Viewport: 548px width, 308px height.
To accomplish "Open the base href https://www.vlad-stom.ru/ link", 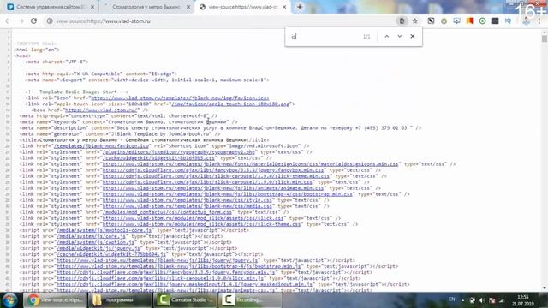I will [101, 110].
